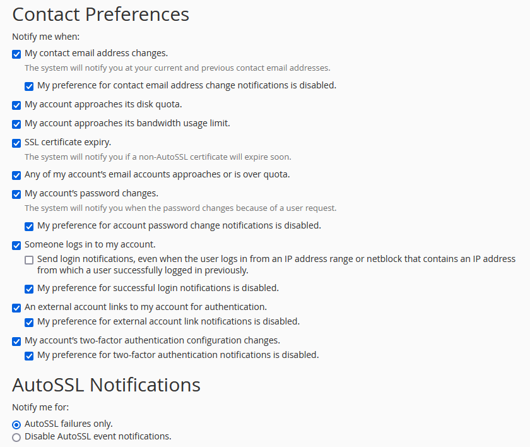
Task: Uncheck 'Someone logs in to my account'
Action: point(16,245)
